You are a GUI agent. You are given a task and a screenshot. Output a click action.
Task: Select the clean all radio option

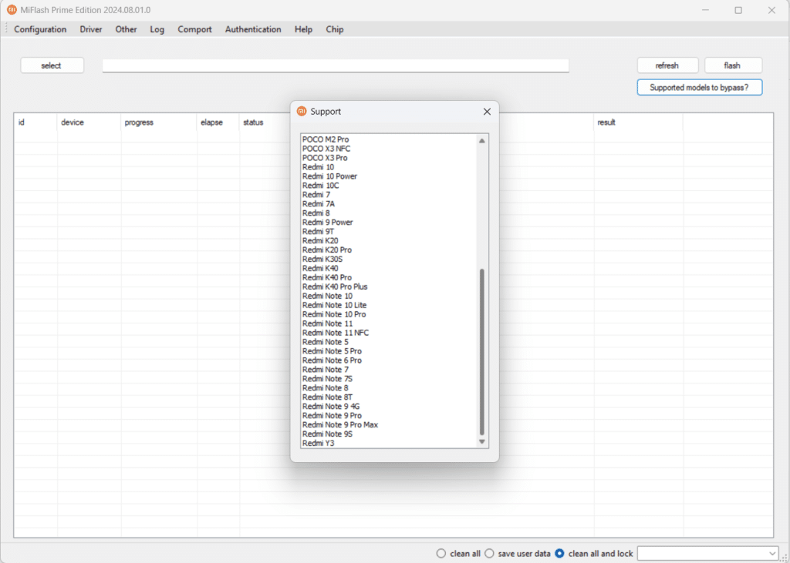click(x=441, y=554)
